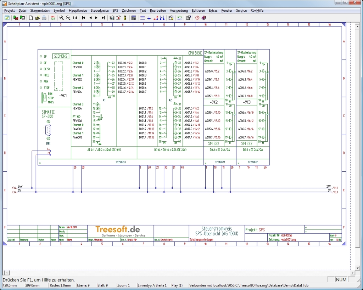Open the SPS menu
The height and width of the screenshot is (290, 363).
[115, 11]
